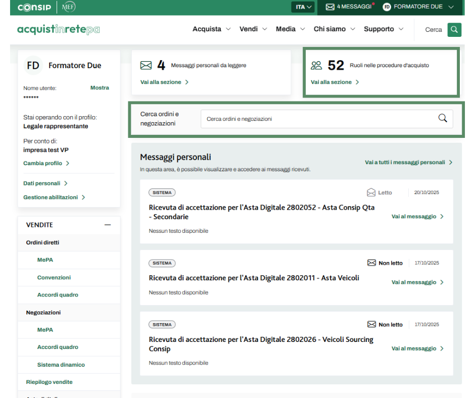Select Convenzioni under Ordini diretti
This screenshot has width=475, height=398.
pyautogui.click(x=54, y=277)
